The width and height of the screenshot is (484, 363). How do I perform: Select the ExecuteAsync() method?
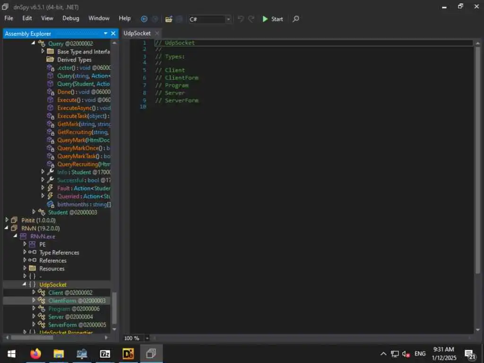click(84, 108)
